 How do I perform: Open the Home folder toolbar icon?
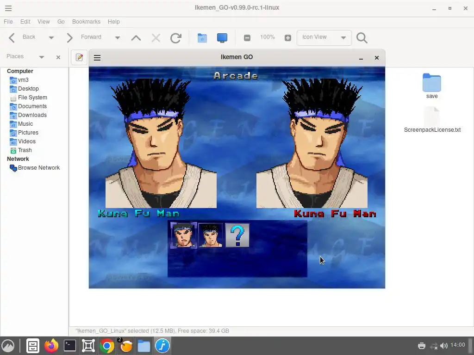202,38
